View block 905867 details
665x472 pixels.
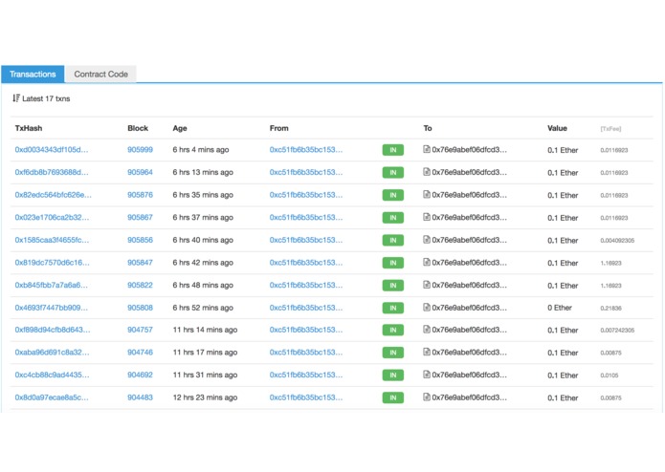tap(140, 217)
